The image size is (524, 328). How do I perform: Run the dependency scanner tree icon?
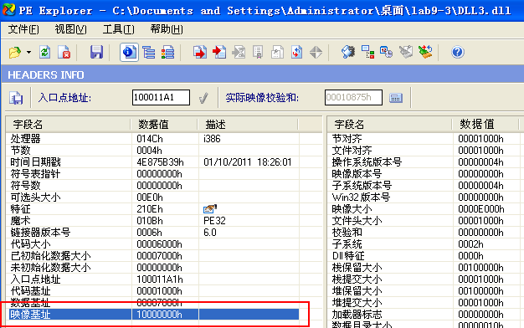[367, 53]
